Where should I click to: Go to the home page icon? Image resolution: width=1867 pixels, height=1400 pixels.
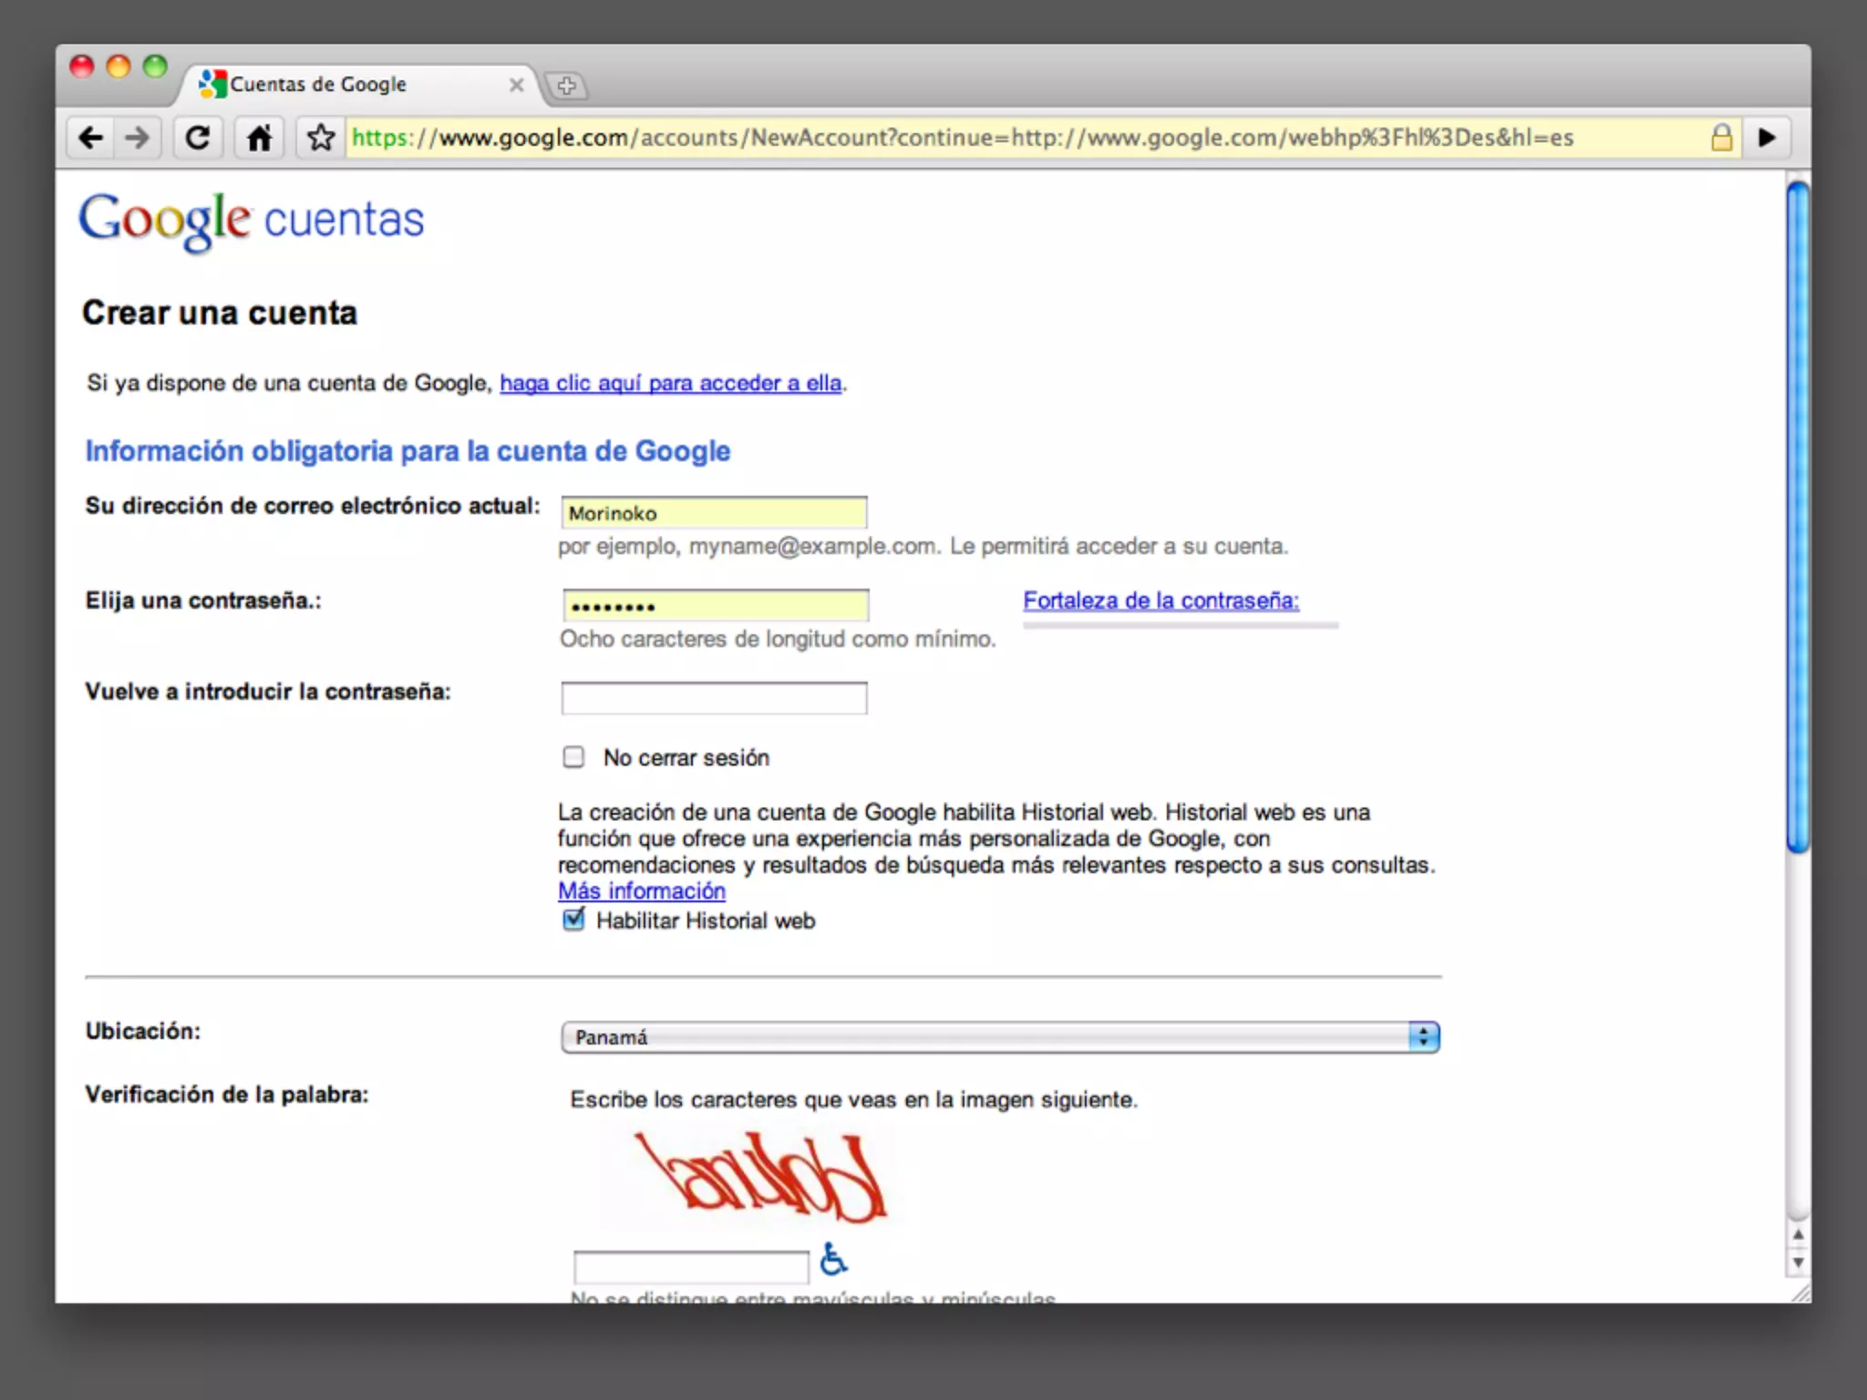click(x=259, y=138)
